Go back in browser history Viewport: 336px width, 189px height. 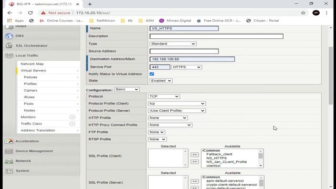[x=9, y=13]
